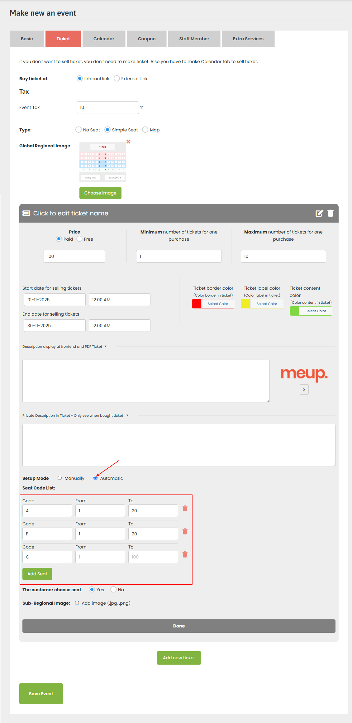The image size is (352, 723).
Task: Collapse the Private Description in Ticket section
Action: click(x=127, y=416)
